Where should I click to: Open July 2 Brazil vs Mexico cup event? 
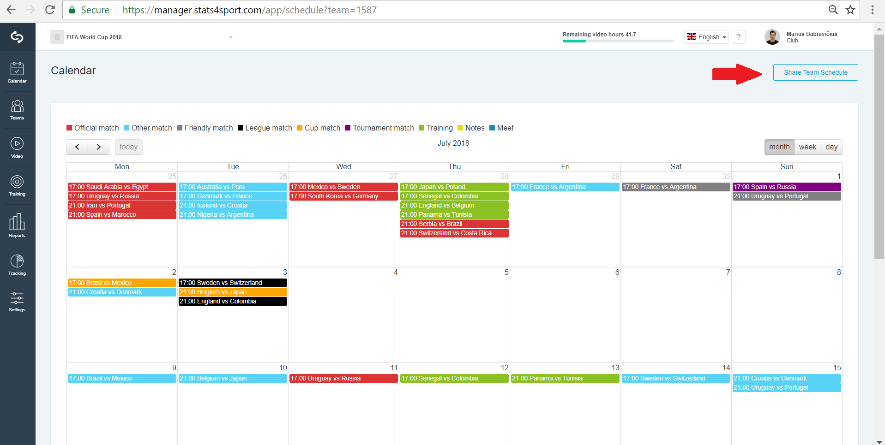coord(122,283)
